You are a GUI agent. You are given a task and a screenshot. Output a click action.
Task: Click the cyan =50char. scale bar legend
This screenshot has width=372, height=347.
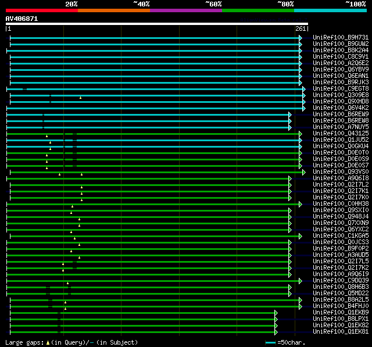[x=270, y=342]
